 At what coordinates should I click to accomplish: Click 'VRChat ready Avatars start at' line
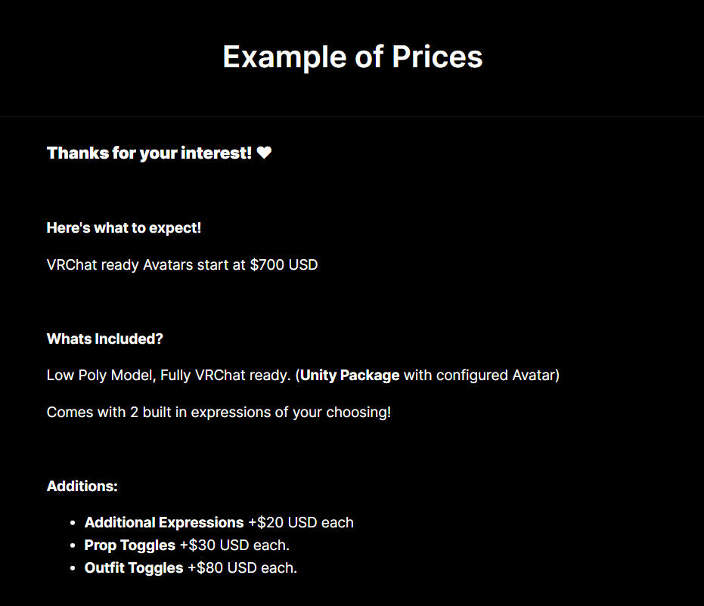point(146,264)
